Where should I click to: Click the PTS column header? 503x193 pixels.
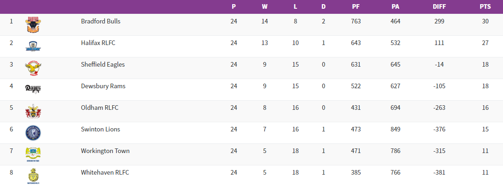click(485, 7)
